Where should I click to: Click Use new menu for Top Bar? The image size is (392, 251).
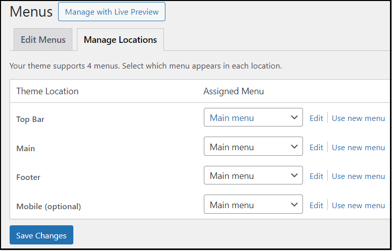(358, 118)
